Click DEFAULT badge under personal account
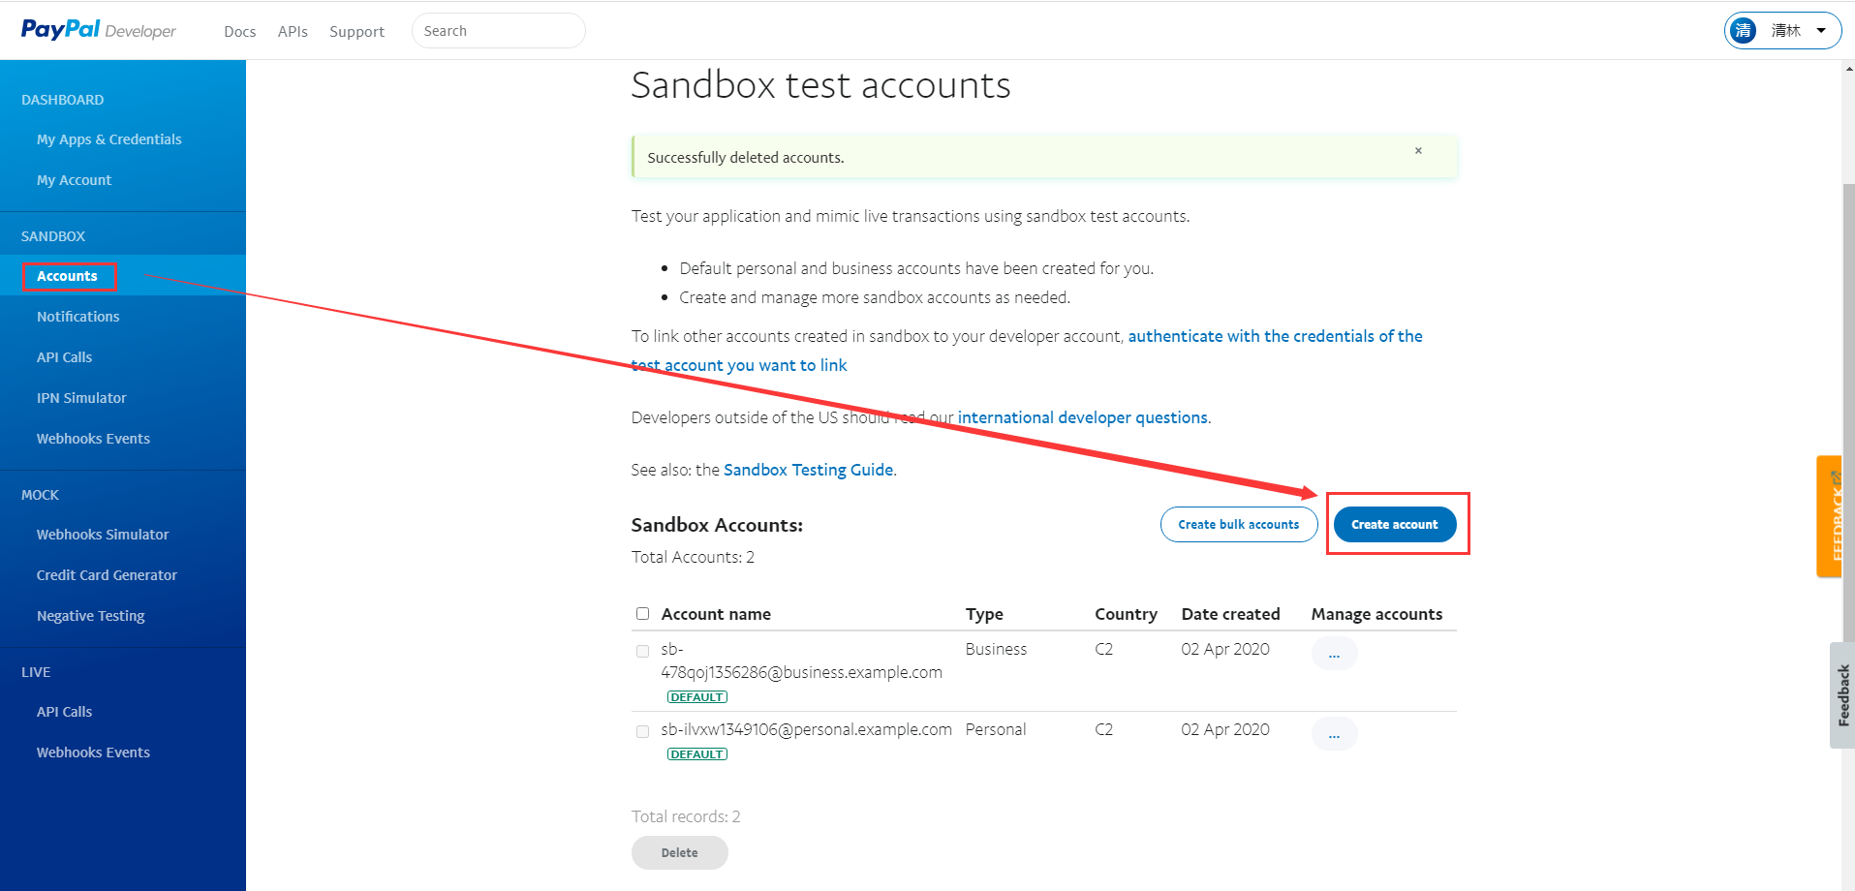 click(x=697, y=754)
